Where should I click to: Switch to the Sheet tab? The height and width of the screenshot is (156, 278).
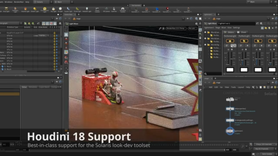242,32
